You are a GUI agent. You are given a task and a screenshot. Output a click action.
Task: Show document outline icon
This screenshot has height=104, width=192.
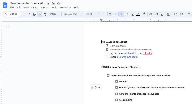click(x=8, y=27)
